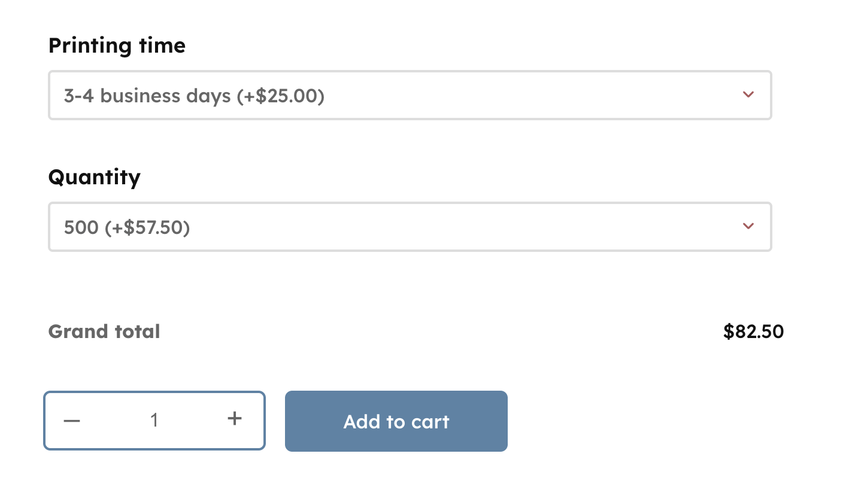Viewport: 849px width, 487px height.
Task: Expand printing time options via red arrow
Action: pyautogui.click(x=748, y=95)
